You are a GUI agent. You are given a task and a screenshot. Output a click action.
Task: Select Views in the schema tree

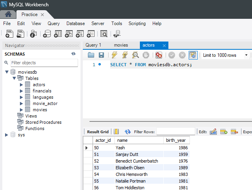31,116
